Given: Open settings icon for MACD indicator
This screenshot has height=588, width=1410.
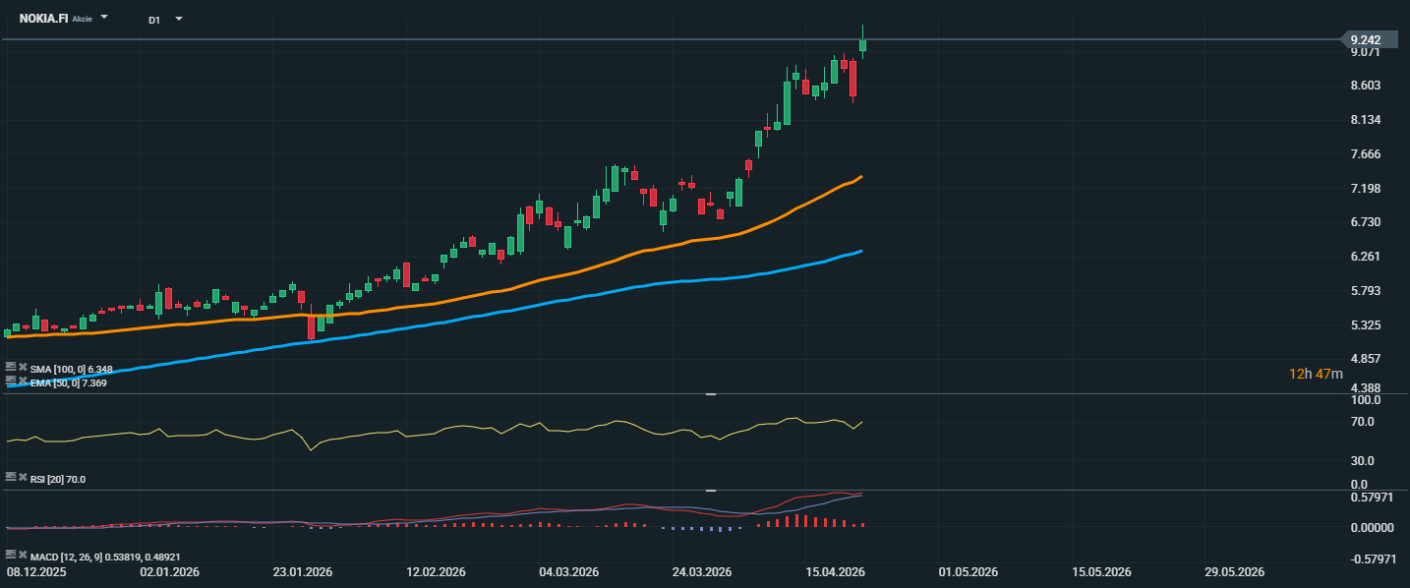Looking at the screenshot, I should pyautogui.click(x=11, y=557).
